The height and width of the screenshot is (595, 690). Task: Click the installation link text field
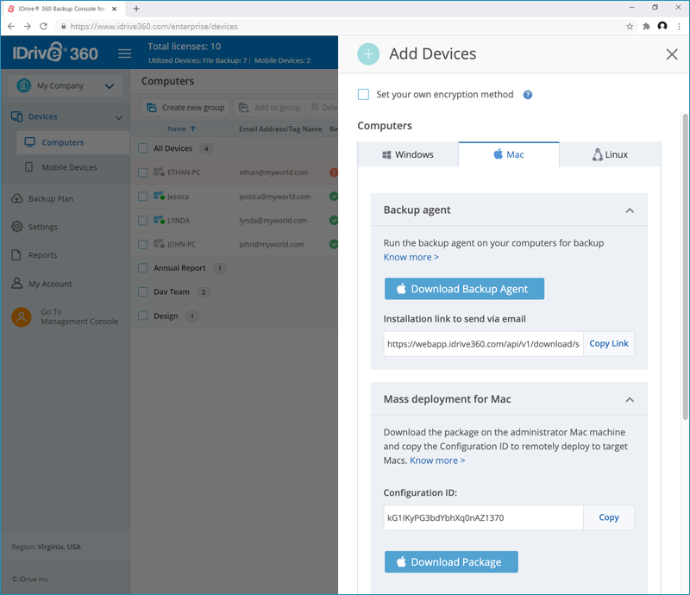pyautogui.click(x=483, y=344)
